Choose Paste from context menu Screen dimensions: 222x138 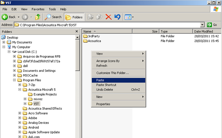point(118,80)
